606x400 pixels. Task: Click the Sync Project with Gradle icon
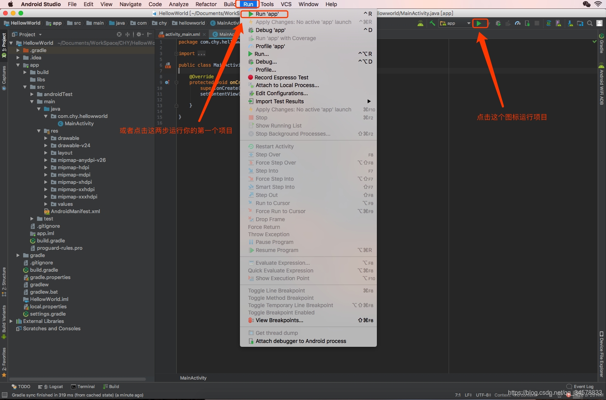pos(549,23)
